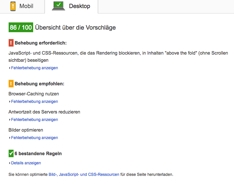The width and height of the screenshot is (234, 179).
Task: Open Details anzeigen for the passed rules
Action: pos(26,163)
